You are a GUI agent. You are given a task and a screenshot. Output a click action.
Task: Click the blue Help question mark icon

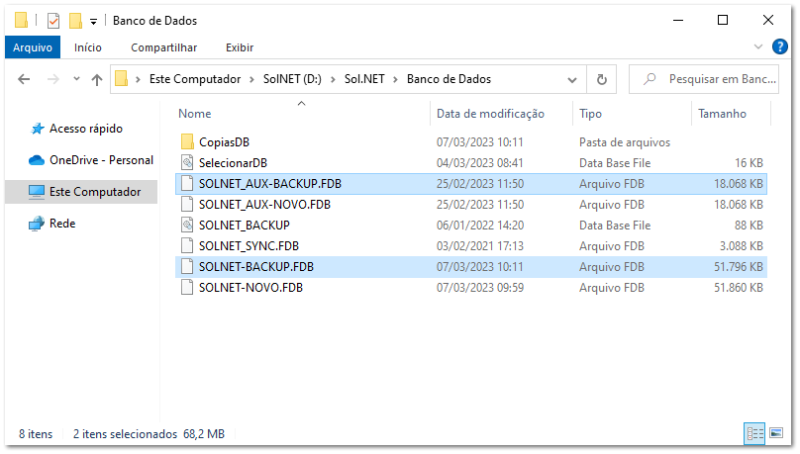click(779, 47)
